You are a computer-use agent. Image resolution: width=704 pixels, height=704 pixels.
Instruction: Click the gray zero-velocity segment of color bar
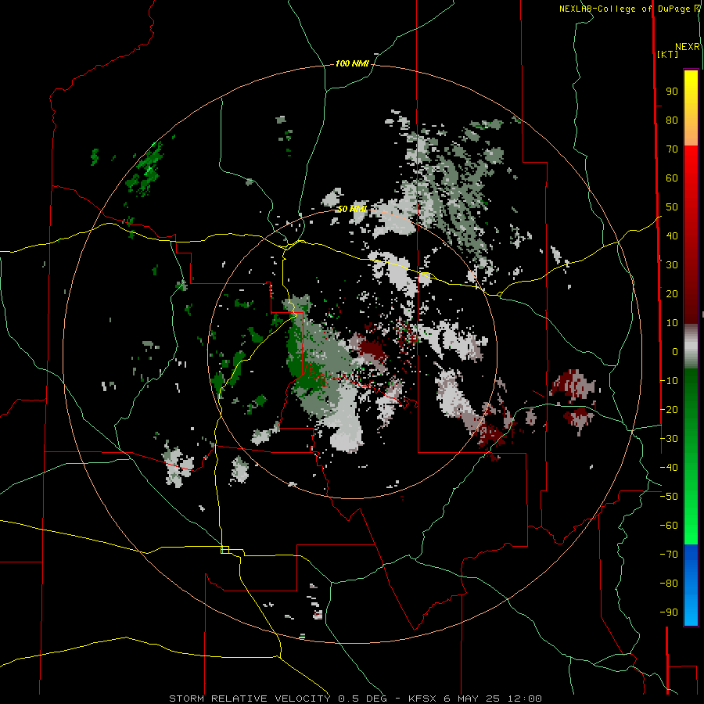tap(691, 348)
